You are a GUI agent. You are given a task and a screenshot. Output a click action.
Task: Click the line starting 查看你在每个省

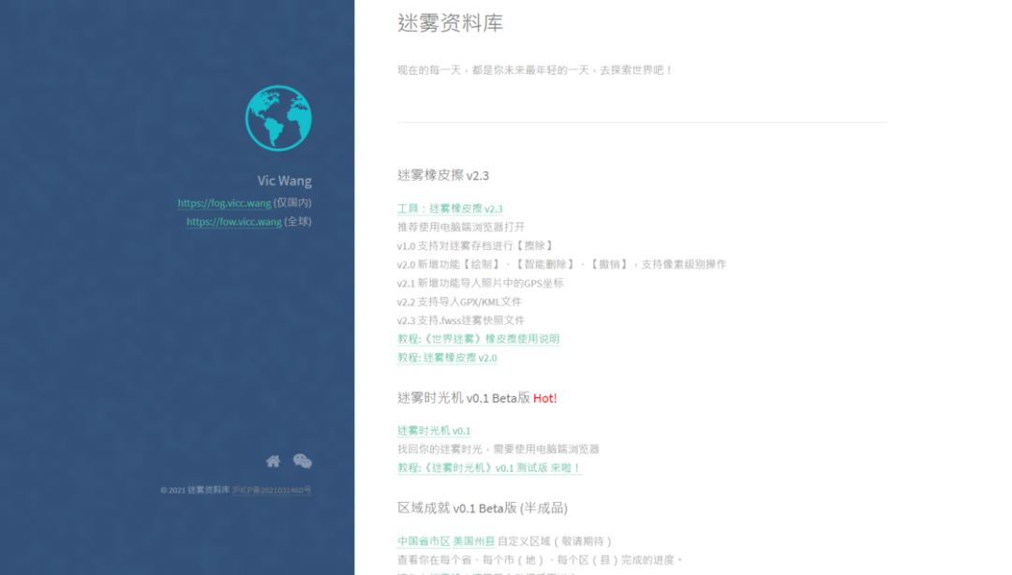541,559
